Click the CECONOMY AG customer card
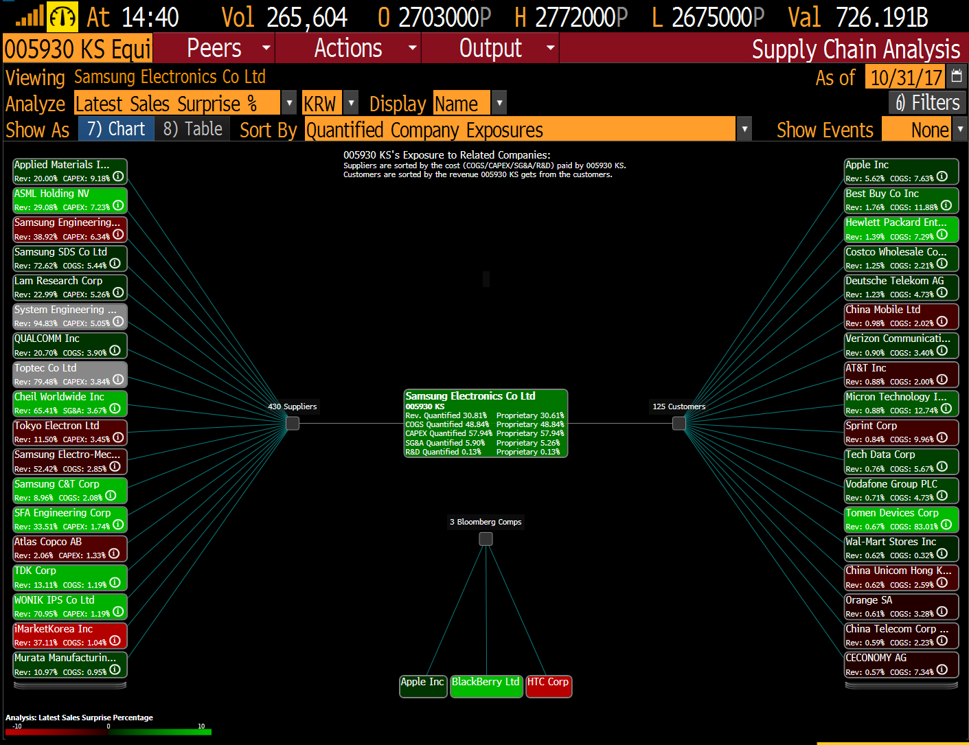The height and width of the screenshot is (745, 969). [x=901, y=664]
